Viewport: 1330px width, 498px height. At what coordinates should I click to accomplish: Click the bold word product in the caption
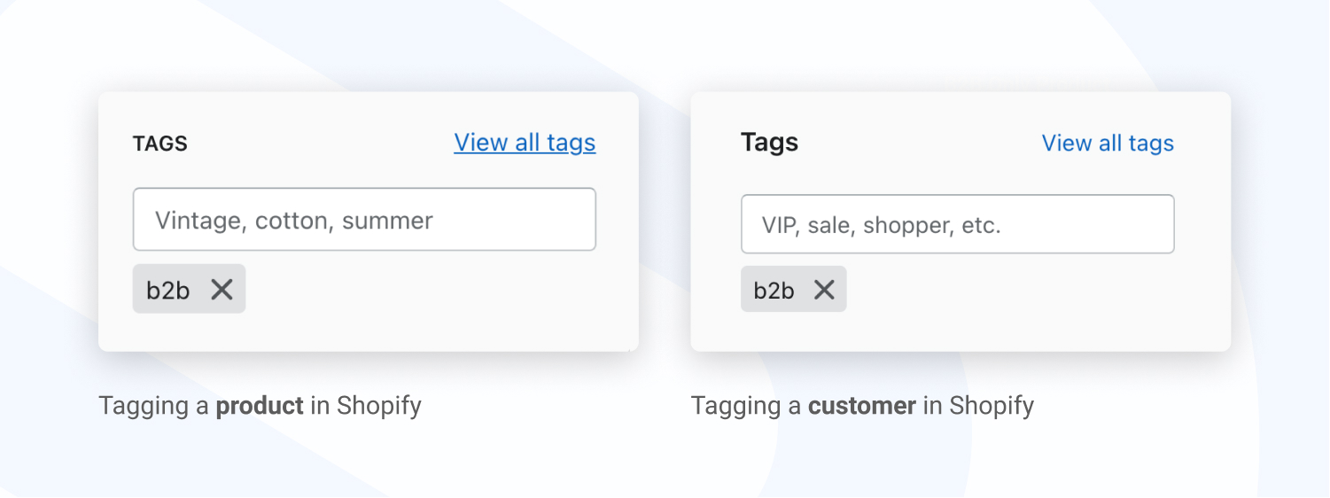tap(260, 406)
